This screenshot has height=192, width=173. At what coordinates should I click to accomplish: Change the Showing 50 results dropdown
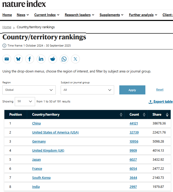(25, 101)
